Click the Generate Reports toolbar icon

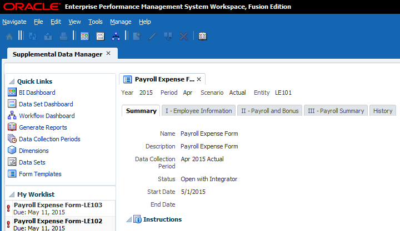coord(203,37)
